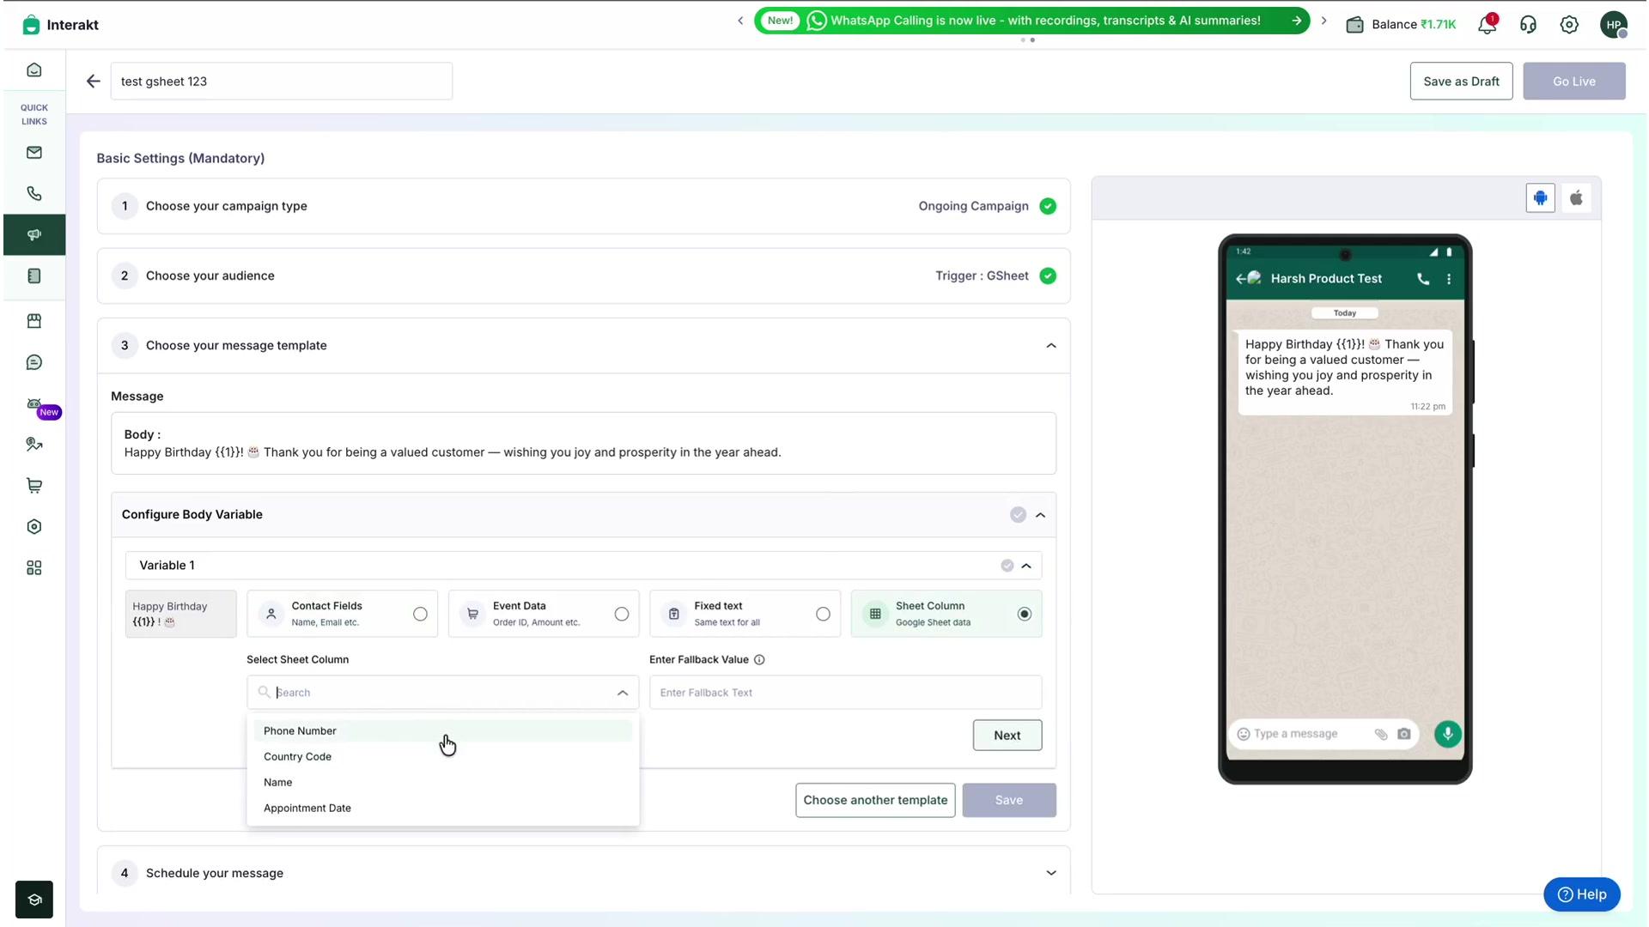Collapse the Variable 1 panel
The height and width of the screenshot is (927, 1649).
[1026, 566]
